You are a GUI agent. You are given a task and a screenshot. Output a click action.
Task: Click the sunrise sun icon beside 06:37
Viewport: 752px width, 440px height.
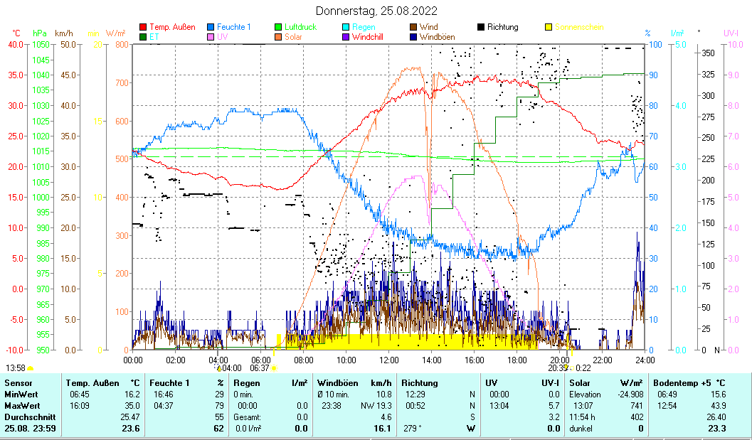pos(274,368)
